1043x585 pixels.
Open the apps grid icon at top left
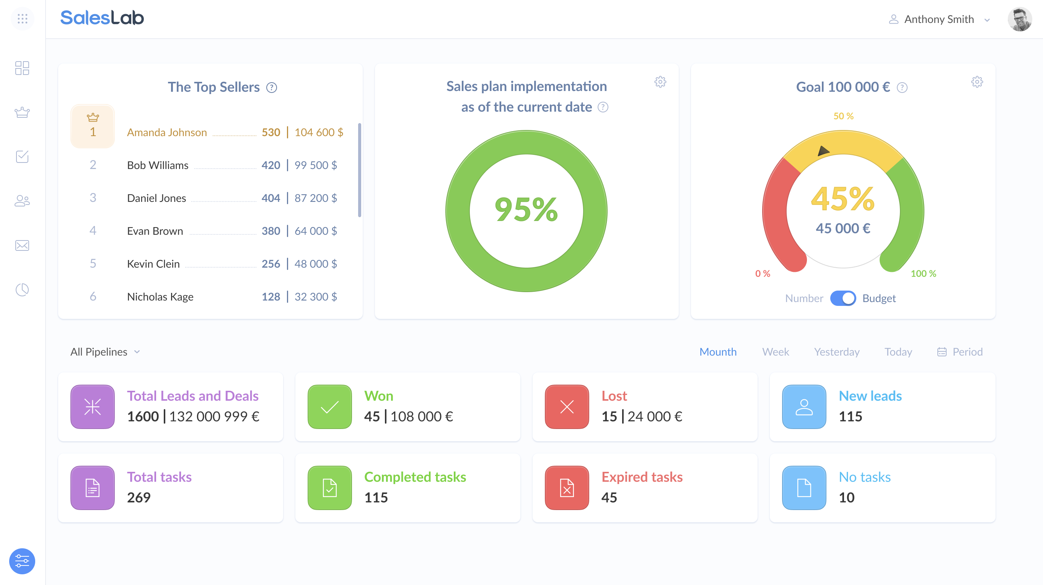(x=23, y=19)
